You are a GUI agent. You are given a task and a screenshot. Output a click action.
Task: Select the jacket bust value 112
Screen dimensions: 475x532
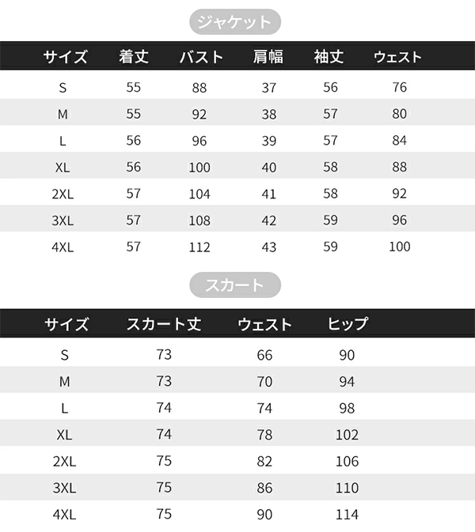pyautogui.click(x=199, y=247)
